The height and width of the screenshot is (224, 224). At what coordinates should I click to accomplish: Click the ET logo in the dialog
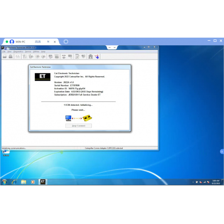pyautogui.click(x=43, y=77)
